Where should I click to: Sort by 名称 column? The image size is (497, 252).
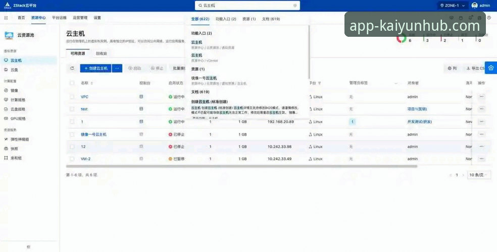[x=92, y=83]
